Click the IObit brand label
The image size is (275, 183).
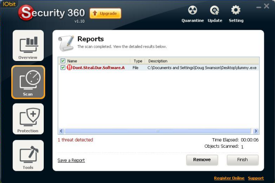9,4
